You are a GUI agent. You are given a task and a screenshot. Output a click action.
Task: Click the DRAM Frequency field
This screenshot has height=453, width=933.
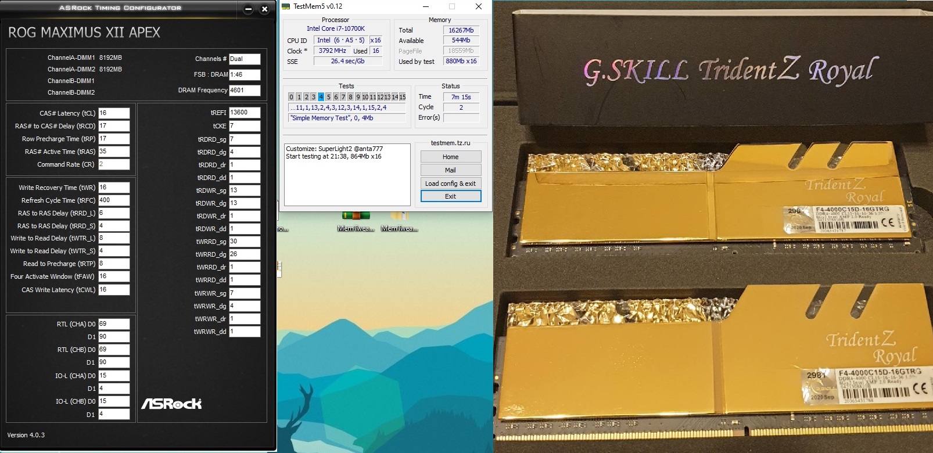click(245, 90)
